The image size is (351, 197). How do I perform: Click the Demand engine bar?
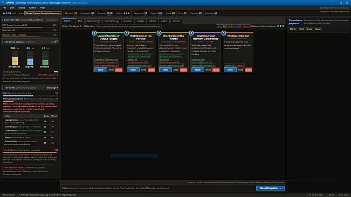click(45, 58)
